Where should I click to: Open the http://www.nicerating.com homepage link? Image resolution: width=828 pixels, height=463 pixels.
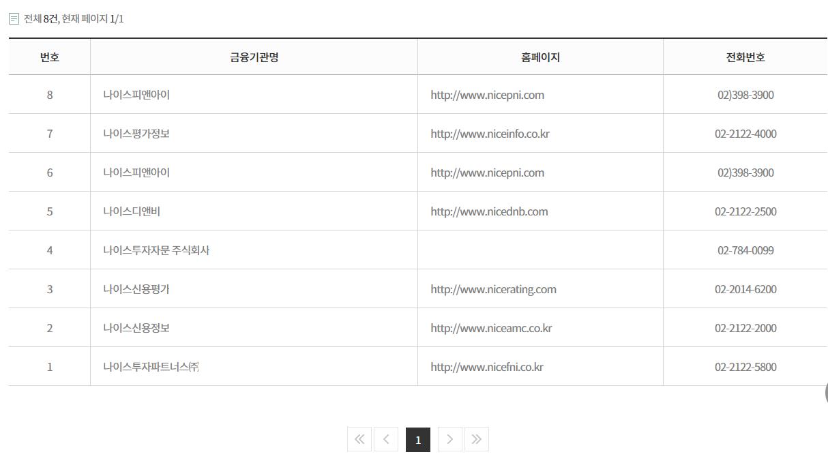pyautogui.click(x=493, y=289)
